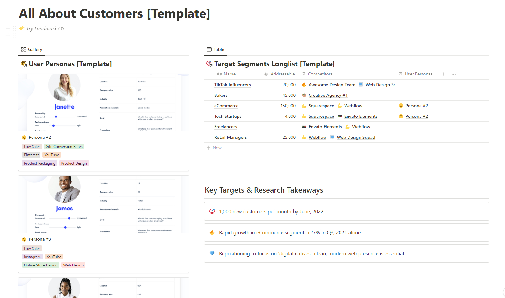Click the diamond emoji in the Repositioning callout
The image size is (505, 298).
pos(212,253)
